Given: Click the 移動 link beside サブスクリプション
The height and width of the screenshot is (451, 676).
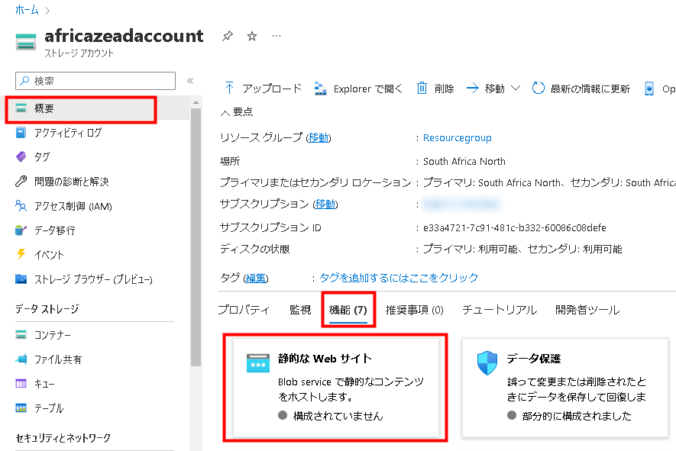Looking at the screenshot, I should click(x=325, y=204).
